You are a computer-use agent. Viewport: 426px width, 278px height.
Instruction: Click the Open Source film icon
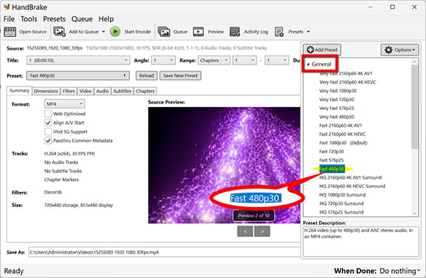pyautogui.click(x=10, y=32)
